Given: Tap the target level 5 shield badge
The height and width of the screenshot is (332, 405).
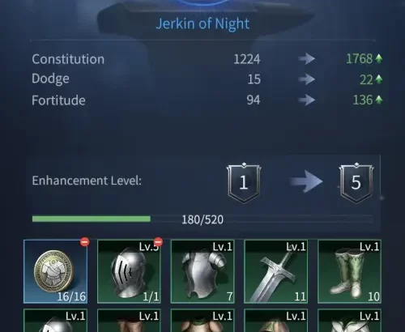Looking at the screenshot, I should tap(356, 182).
